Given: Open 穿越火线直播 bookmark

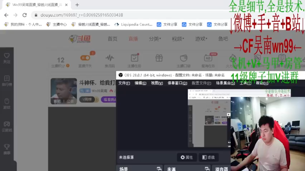Looking at the screenshot, I should tap(91, 24).
